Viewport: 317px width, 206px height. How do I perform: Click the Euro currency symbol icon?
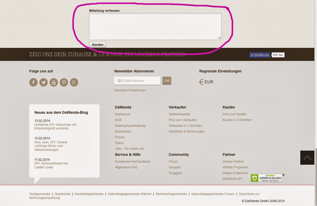pyautogui.click(x=201, y=82)
